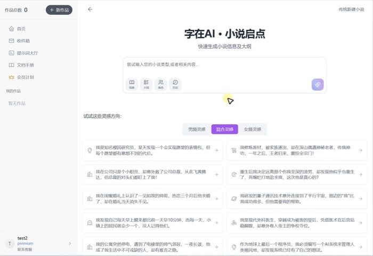Click the arrow on the 修炼废材 card
373x256 pixels.
pyautogui.click(x=361, y=150)
